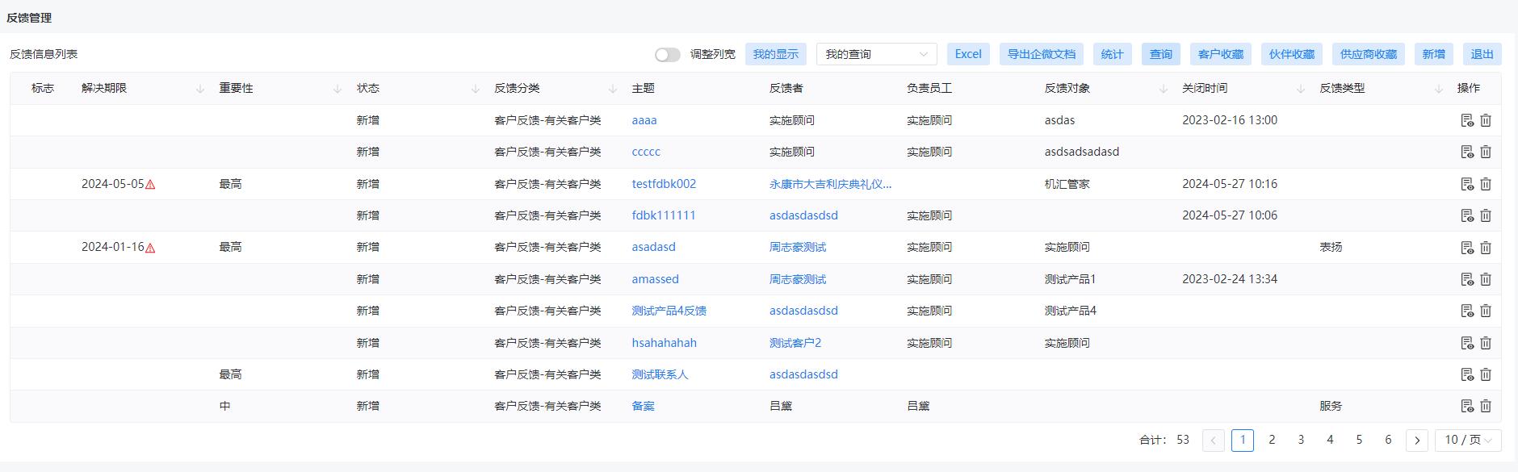Click overdue warning icon next to 2024-01-16

click(x=150, y=248)
